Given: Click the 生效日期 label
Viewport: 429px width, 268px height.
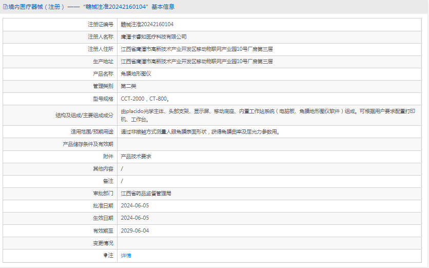Looking at the screenshot, I should [x=103, y=218].
